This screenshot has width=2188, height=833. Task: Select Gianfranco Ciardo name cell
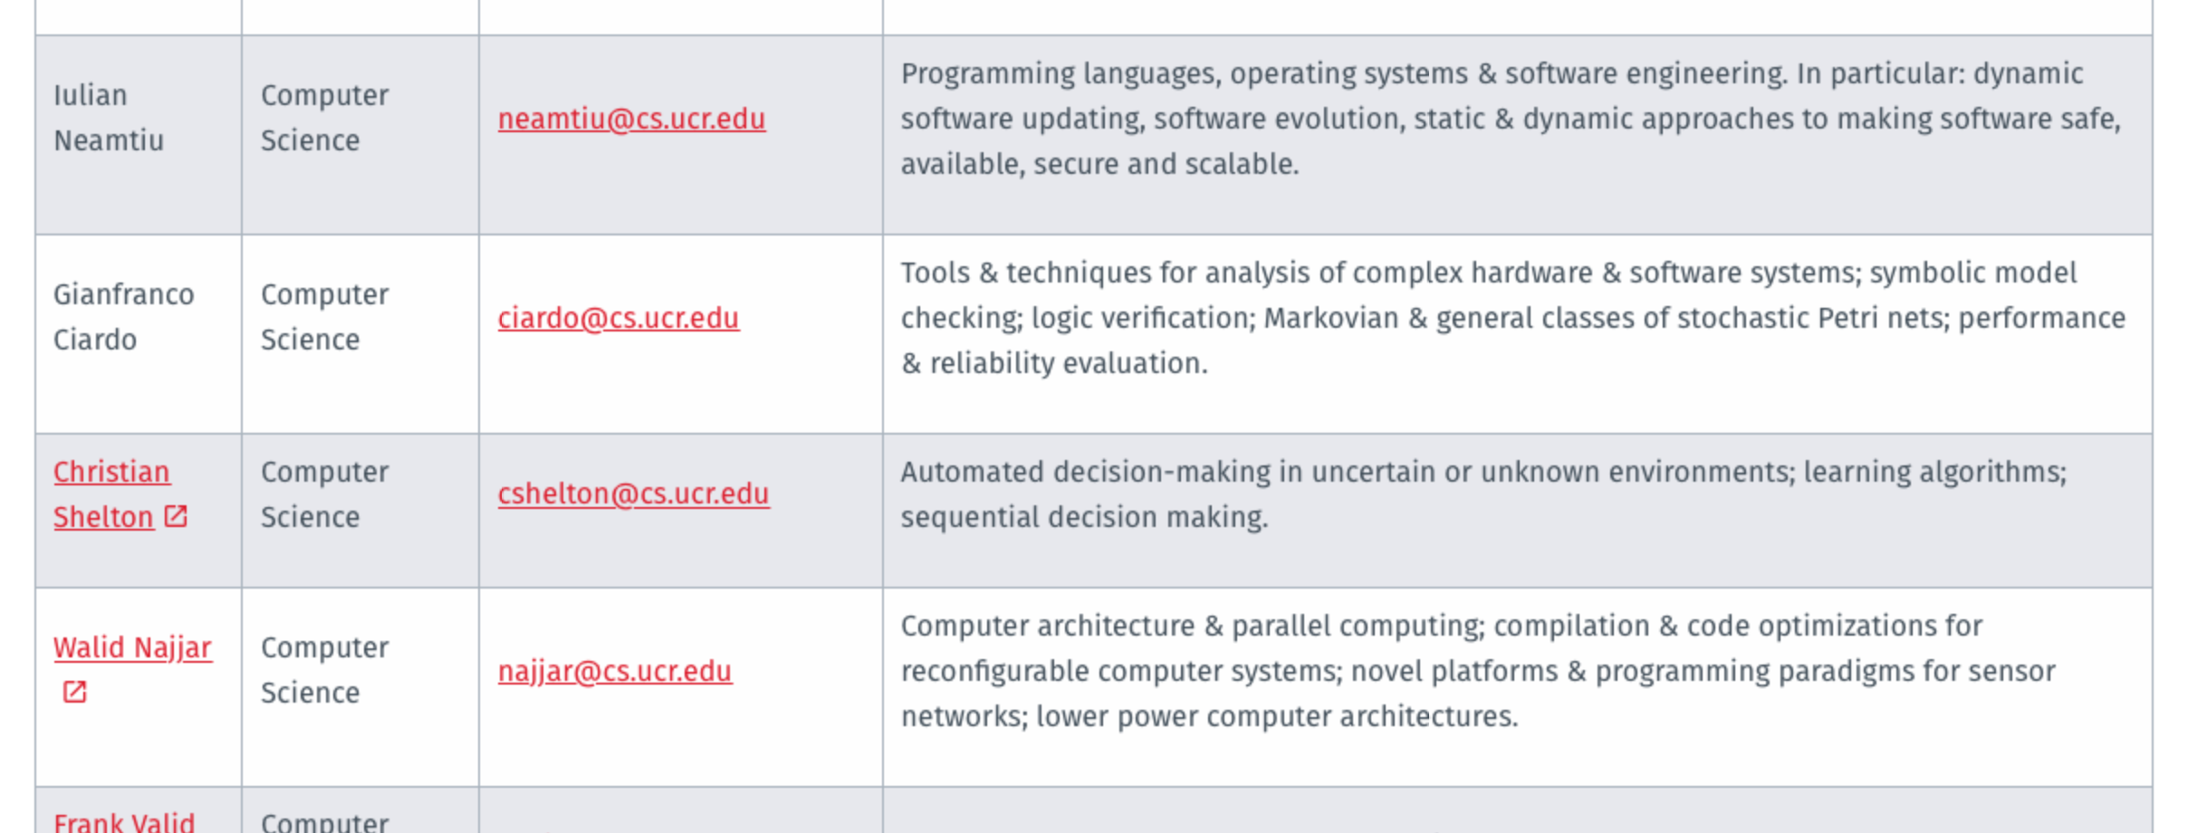139,334
